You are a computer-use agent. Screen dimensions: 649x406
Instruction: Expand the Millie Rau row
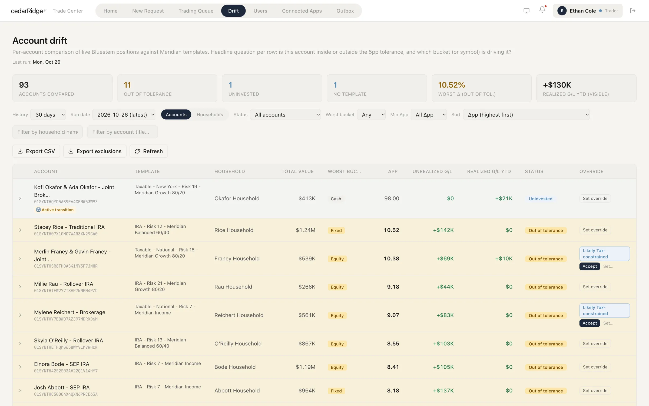(20, 287)
